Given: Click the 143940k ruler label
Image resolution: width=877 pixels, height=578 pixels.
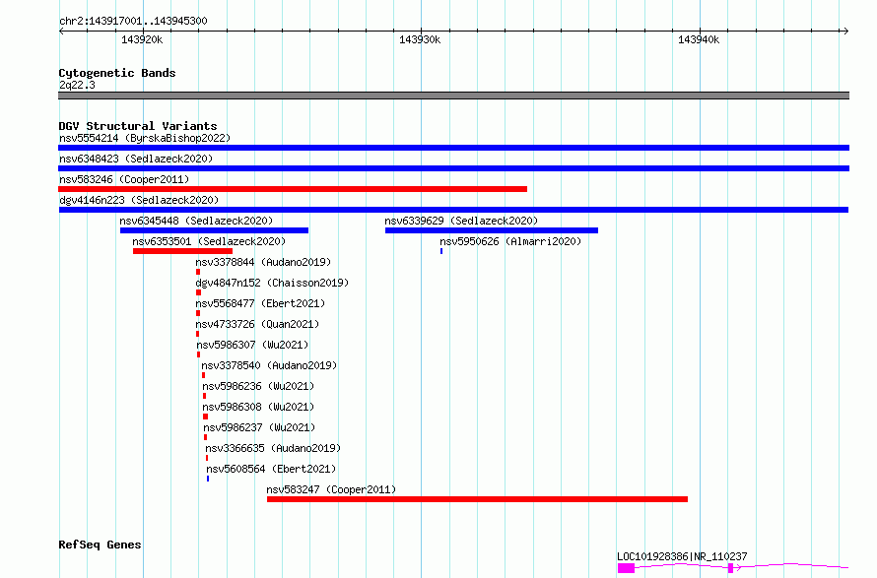Looking at the screenshot, I should [x=699, y=39].
